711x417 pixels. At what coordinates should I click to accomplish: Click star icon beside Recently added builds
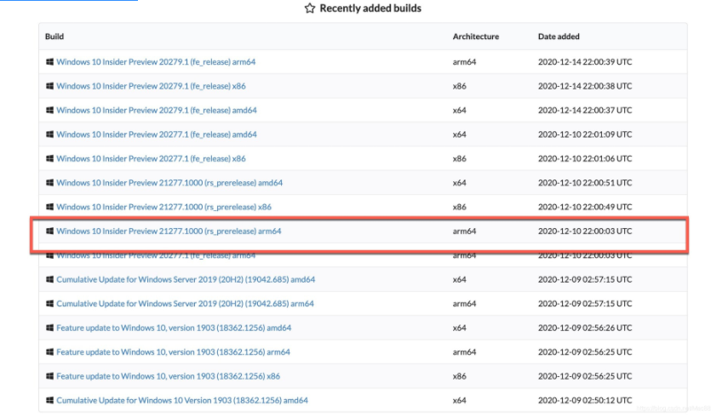(x=310, y=9)
